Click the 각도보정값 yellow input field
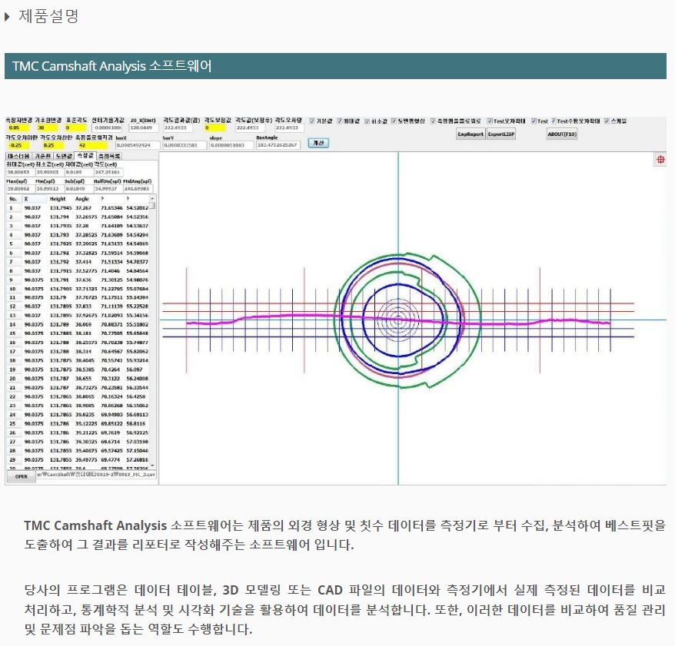Image resolution: width=675 pixels, height=646 pixels. tap(214, 128)
